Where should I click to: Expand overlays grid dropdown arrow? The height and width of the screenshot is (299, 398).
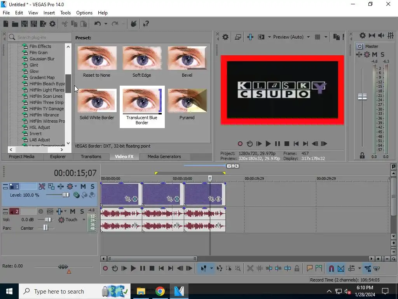coord(326,37)
